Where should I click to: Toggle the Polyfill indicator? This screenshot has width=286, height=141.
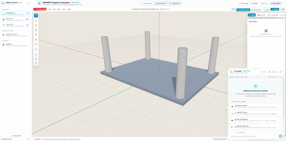(254, 4)
